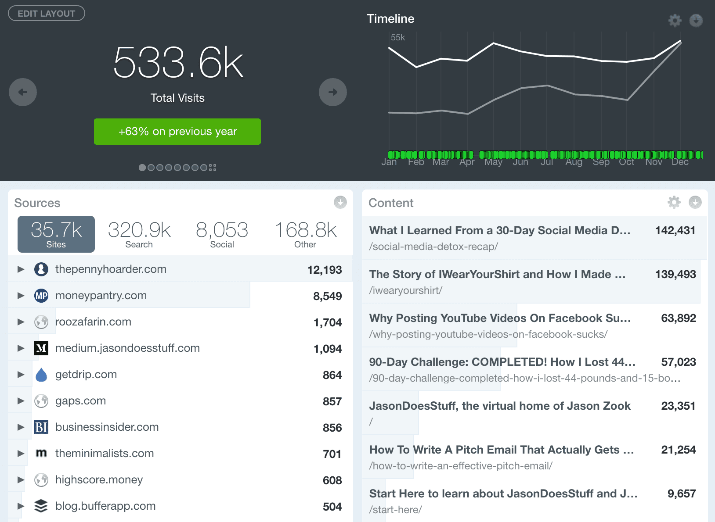Viewport: 715px width, 522px height.
Task: Click the Buffer stacked-layers icon for blog.bufferapp.com
Action: click(x=41, y=506)
